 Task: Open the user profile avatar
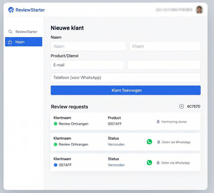[x=199, y=10]
